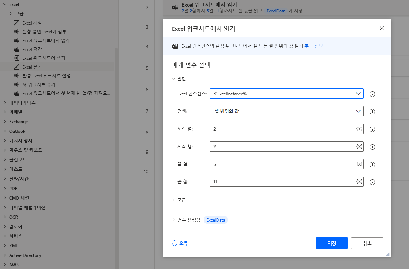The image size is (409, 269).
Task: Insert variable {x} in 끝 열 field
Action: (359, 164)
